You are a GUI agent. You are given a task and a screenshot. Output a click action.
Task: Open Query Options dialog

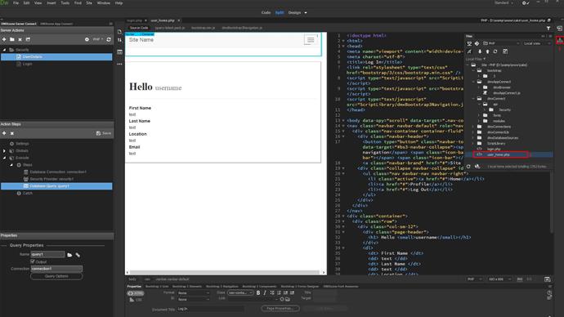(56, 276)
